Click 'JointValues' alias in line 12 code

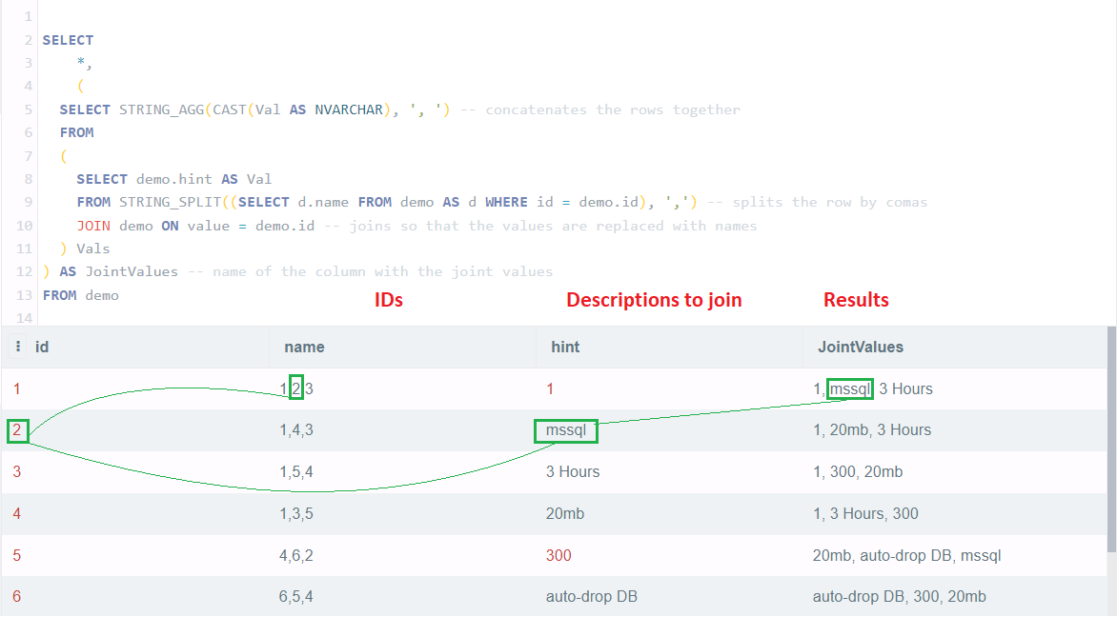tap(132, 271)
